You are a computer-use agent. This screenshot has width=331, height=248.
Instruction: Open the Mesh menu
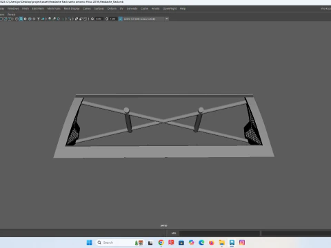point(26,8)
